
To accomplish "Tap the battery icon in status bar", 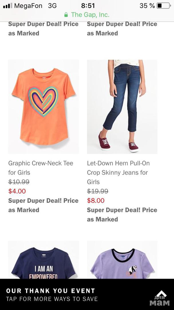I will pyautogui.click(x=163, y=6).
